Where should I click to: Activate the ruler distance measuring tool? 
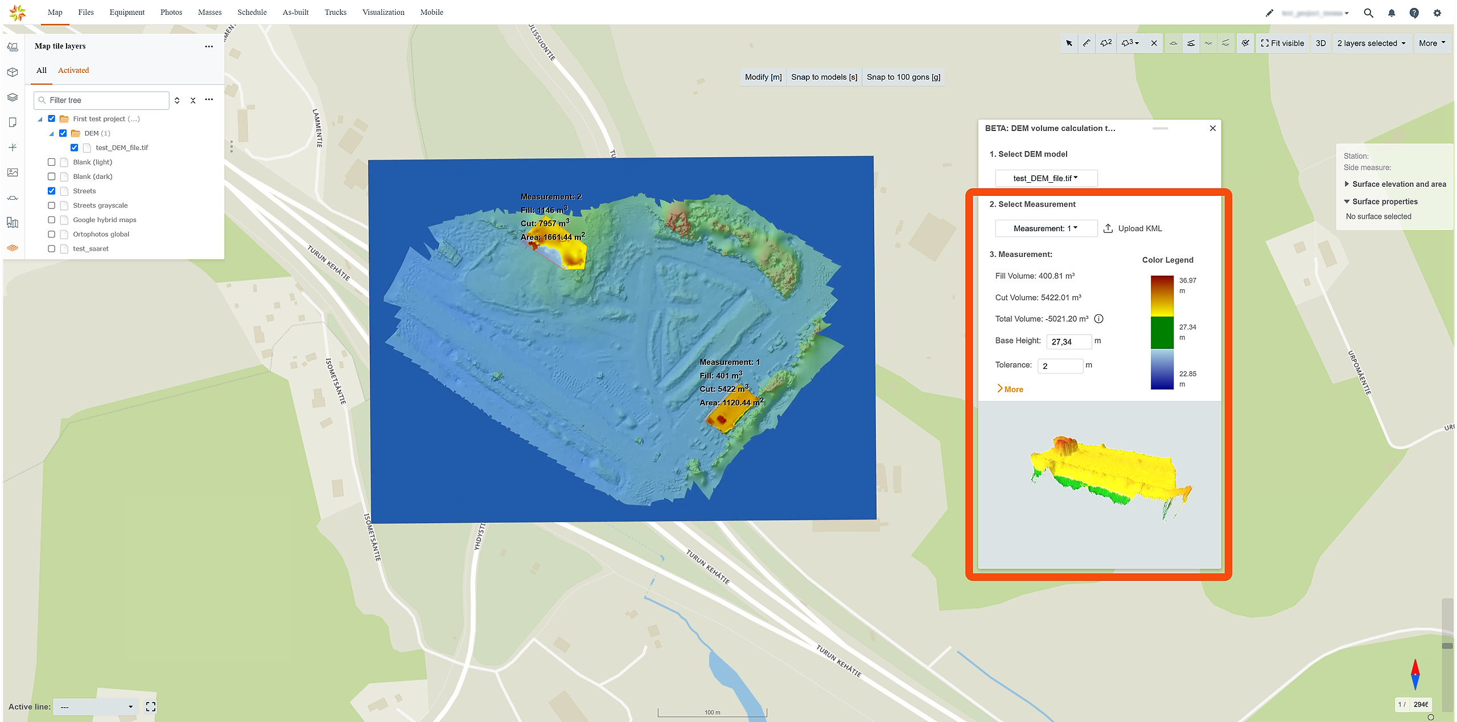tap(1086, 43)
